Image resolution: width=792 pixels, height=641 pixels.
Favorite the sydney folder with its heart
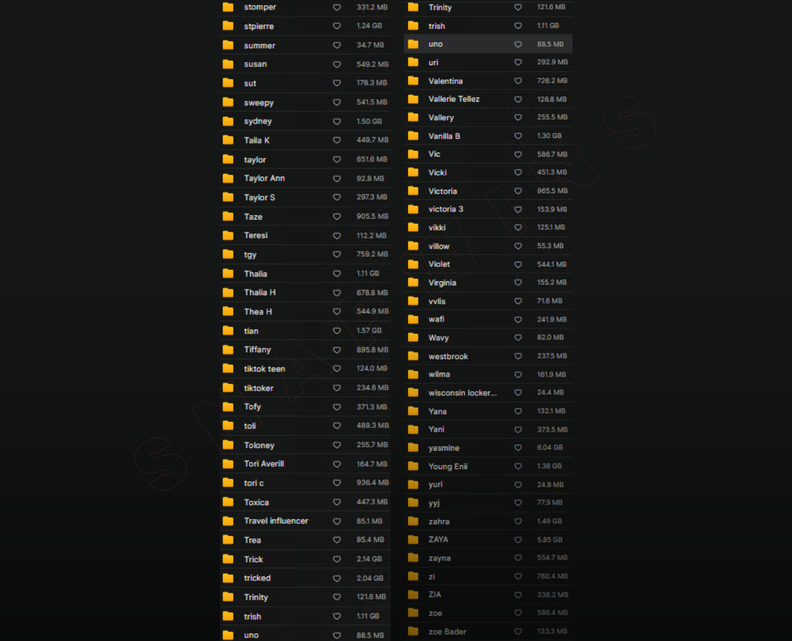pyautogui.click(x=337, y=122)
